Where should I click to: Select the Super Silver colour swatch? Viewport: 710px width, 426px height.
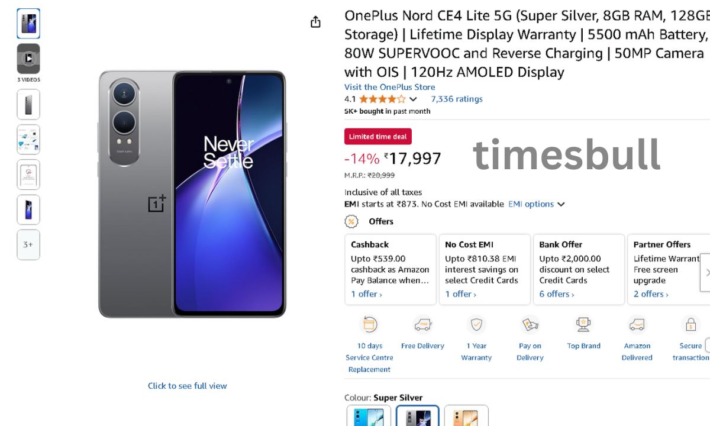coord(417,417)
